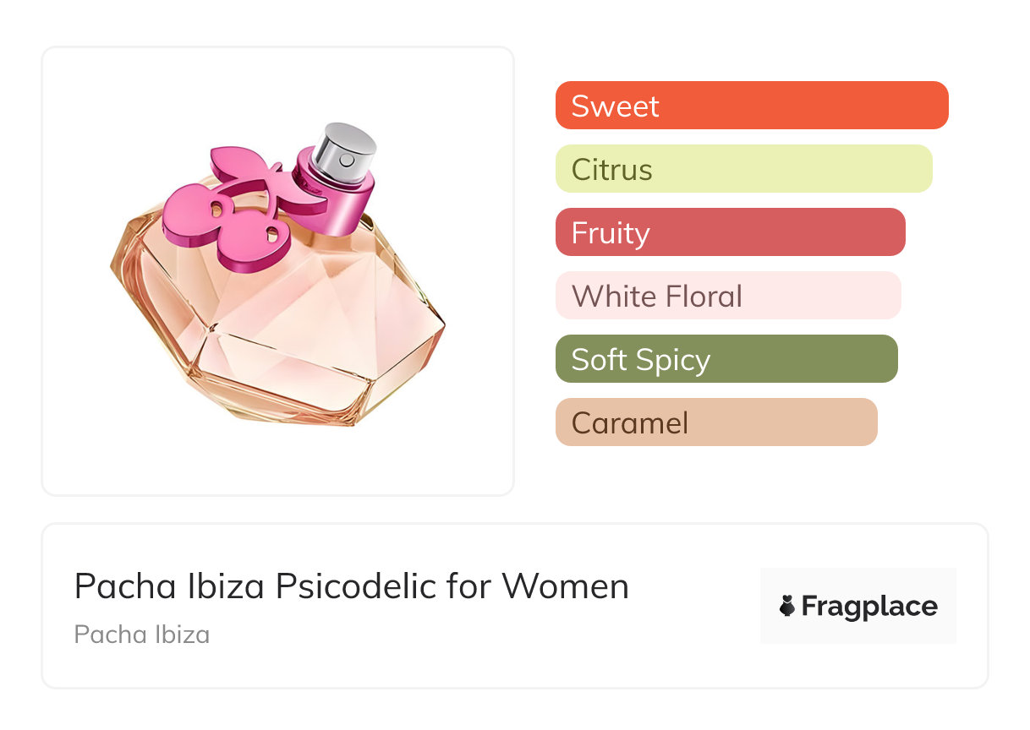Choose the tan Caramel accord bar
Viewport: 1030px width, 730px height.
(716, 422)
